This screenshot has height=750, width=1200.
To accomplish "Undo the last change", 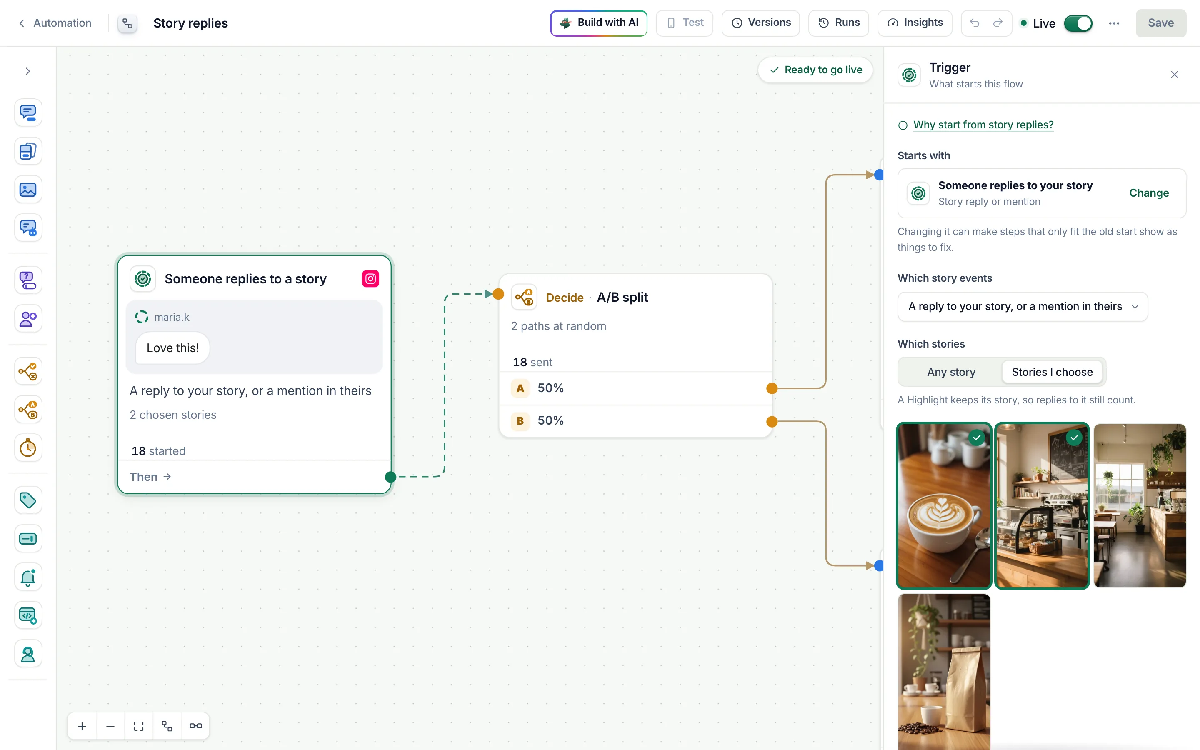I will [x=975, y=23].
